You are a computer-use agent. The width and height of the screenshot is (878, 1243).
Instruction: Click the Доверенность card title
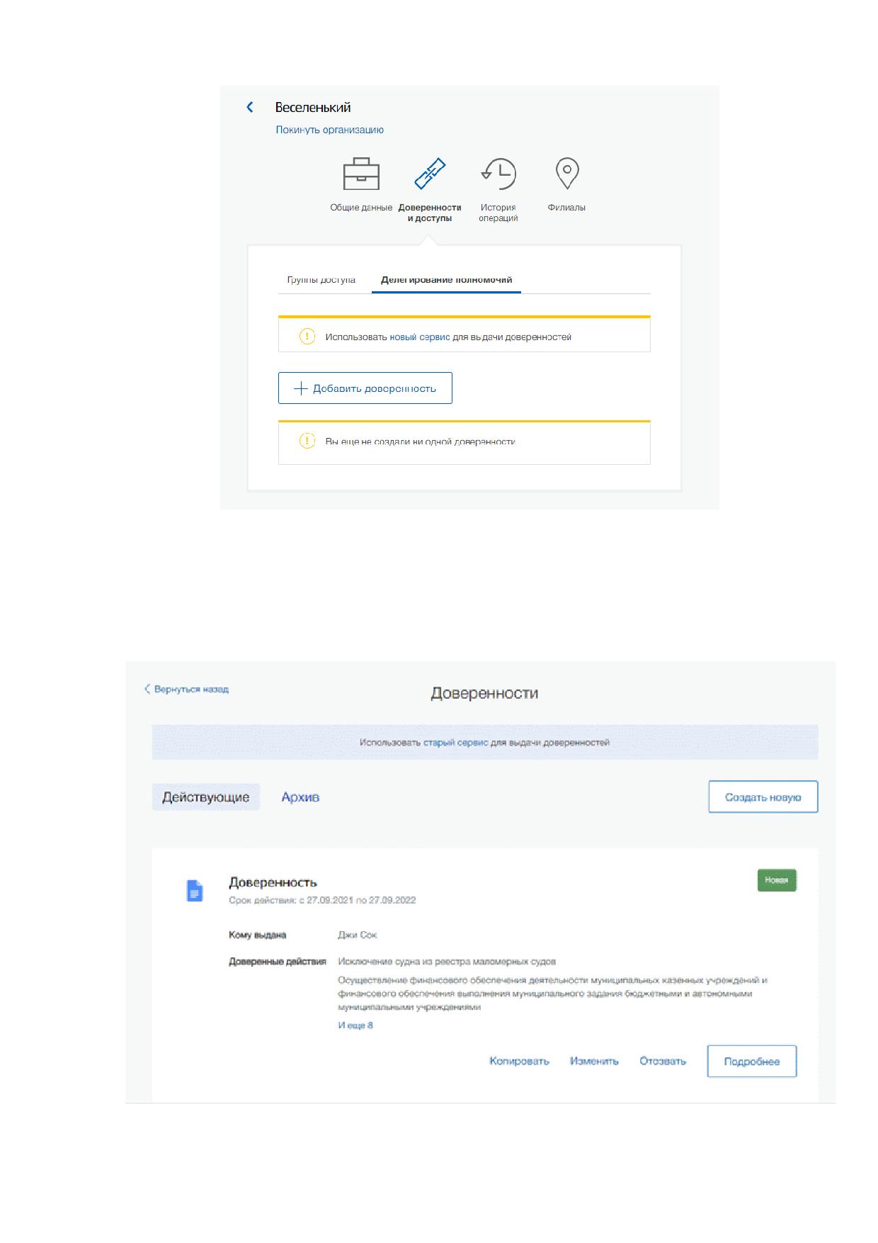point(273,882)
